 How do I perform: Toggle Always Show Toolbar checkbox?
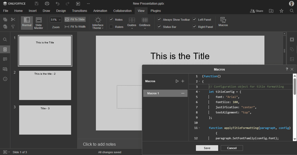[x=159, y=19]
